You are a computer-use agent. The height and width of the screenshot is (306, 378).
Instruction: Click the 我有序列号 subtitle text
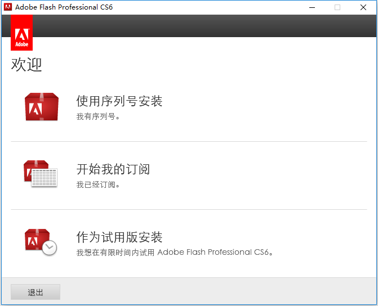[x=98, y=116]
